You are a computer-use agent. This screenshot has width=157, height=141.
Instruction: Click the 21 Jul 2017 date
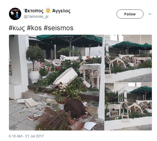click(35, 136)
